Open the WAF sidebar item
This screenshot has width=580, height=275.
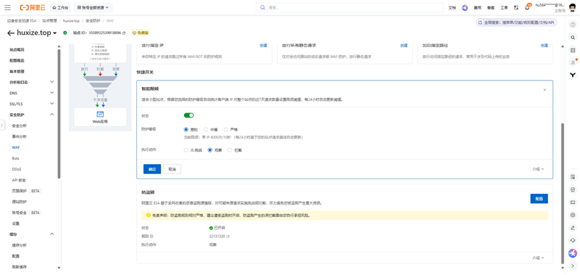click(x=16, y=147)
